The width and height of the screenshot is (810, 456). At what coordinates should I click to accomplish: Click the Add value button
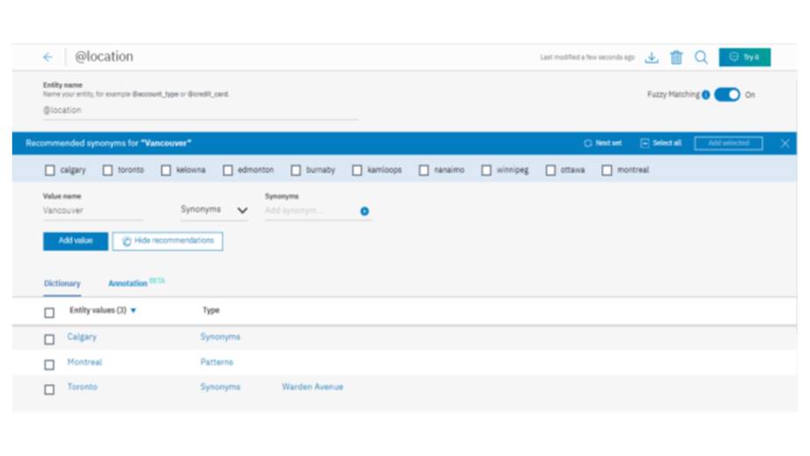pyautogui.click(x=76, y=241)
